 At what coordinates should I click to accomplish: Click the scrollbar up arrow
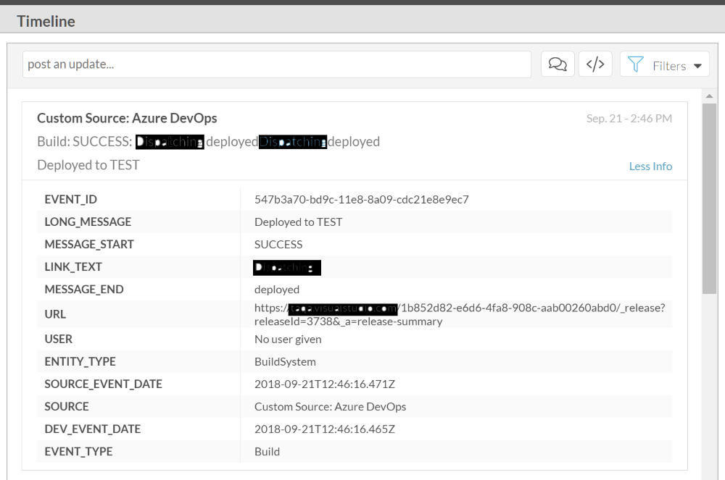tap(709, 96)
